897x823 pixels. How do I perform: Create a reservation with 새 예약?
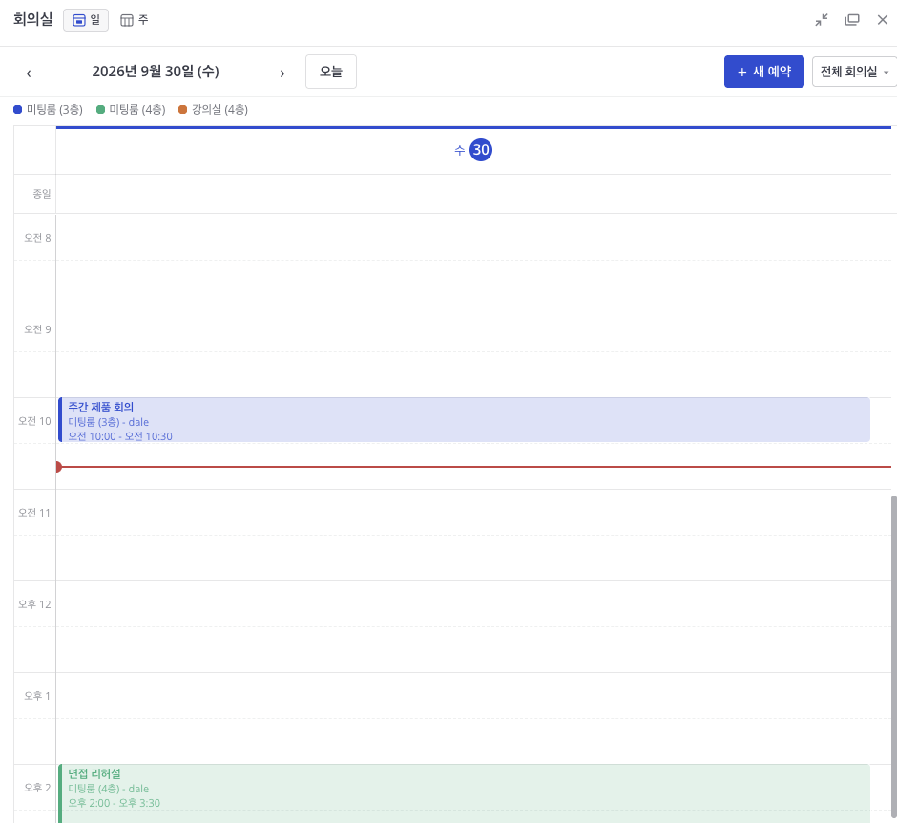[763, 72]
